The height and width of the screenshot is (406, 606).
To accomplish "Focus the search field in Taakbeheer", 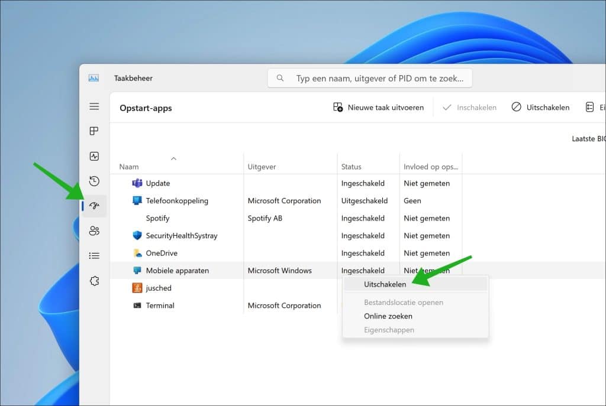I will click(370, 79).
